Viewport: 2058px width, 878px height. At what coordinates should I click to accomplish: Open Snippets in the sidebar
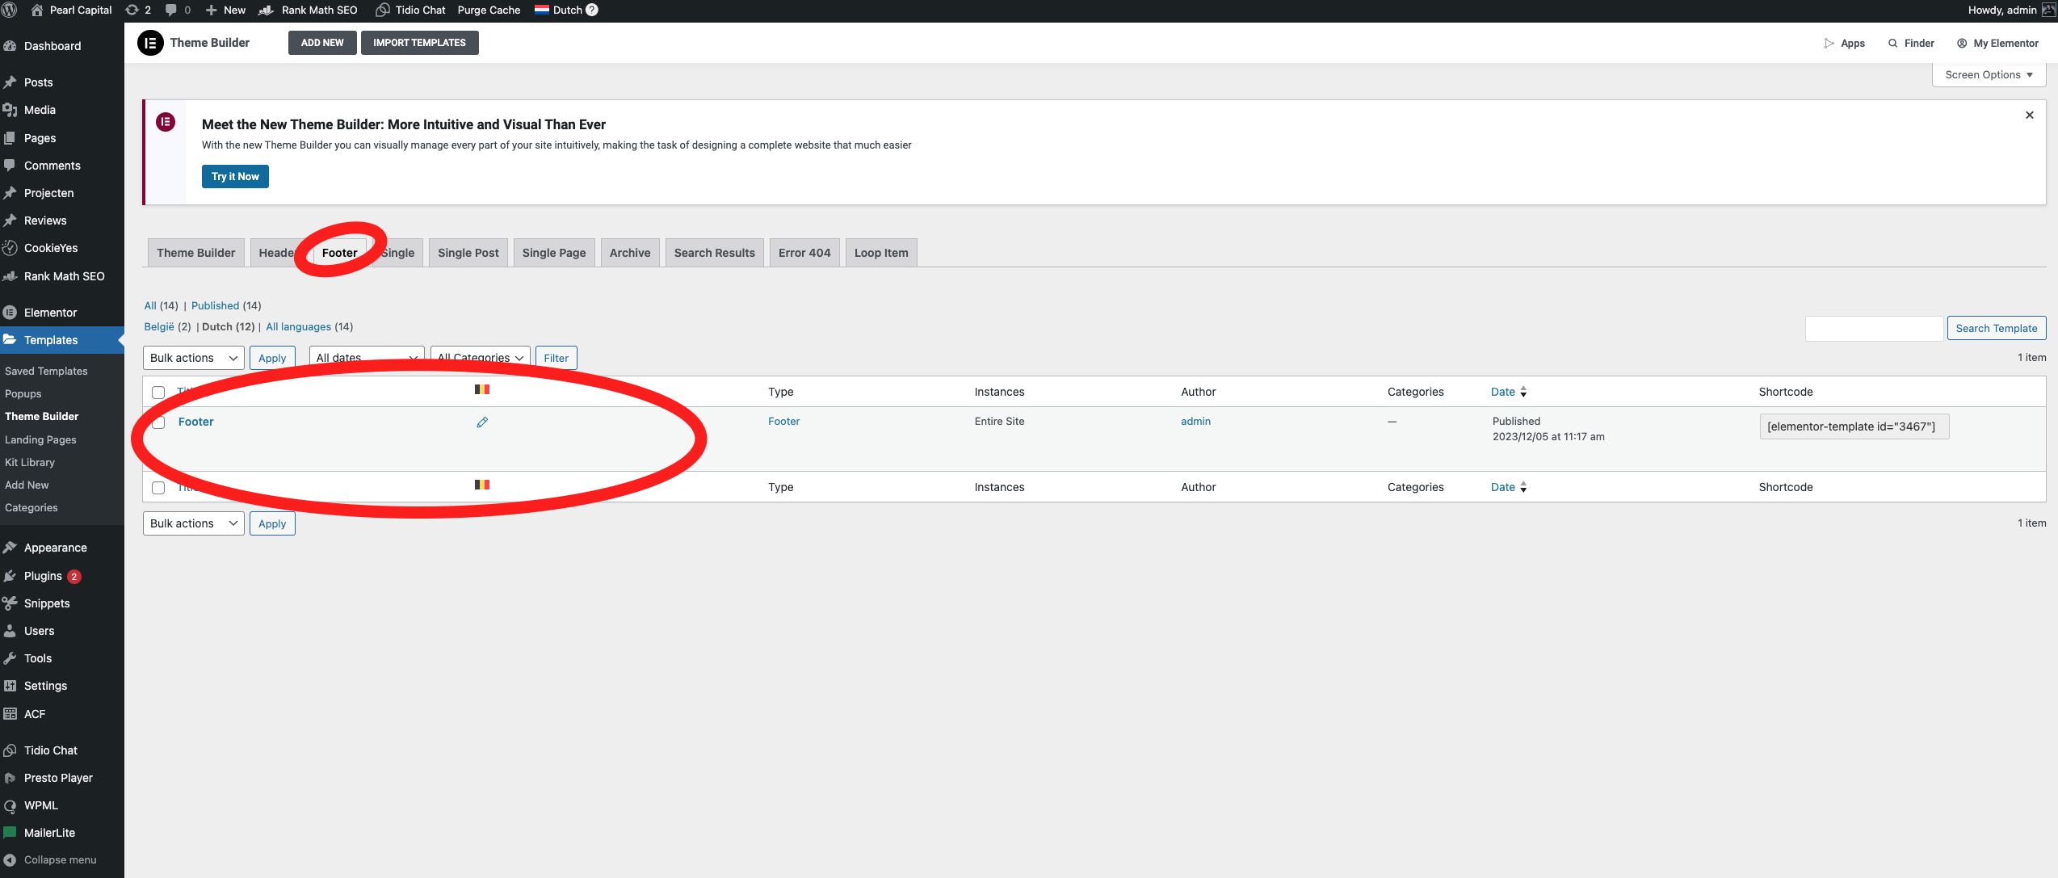coord(47,603)
